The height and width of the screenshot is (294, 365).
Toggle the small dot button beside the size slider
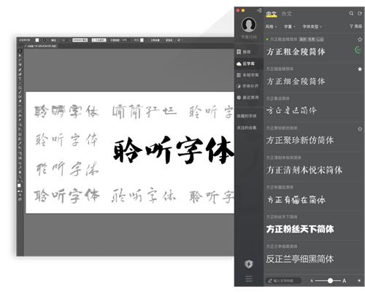(x=359, y=281)
